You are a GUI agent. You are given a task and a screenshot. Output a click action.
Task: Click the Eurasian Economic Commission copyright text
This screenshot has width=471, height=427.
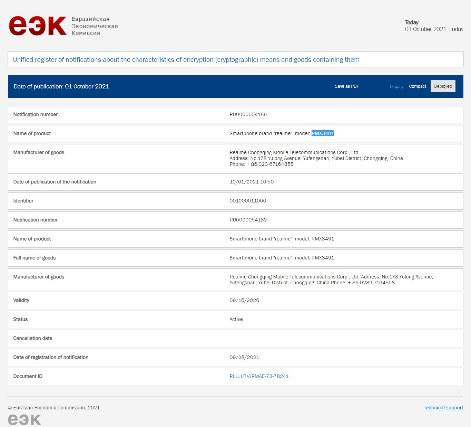[54, 408]
